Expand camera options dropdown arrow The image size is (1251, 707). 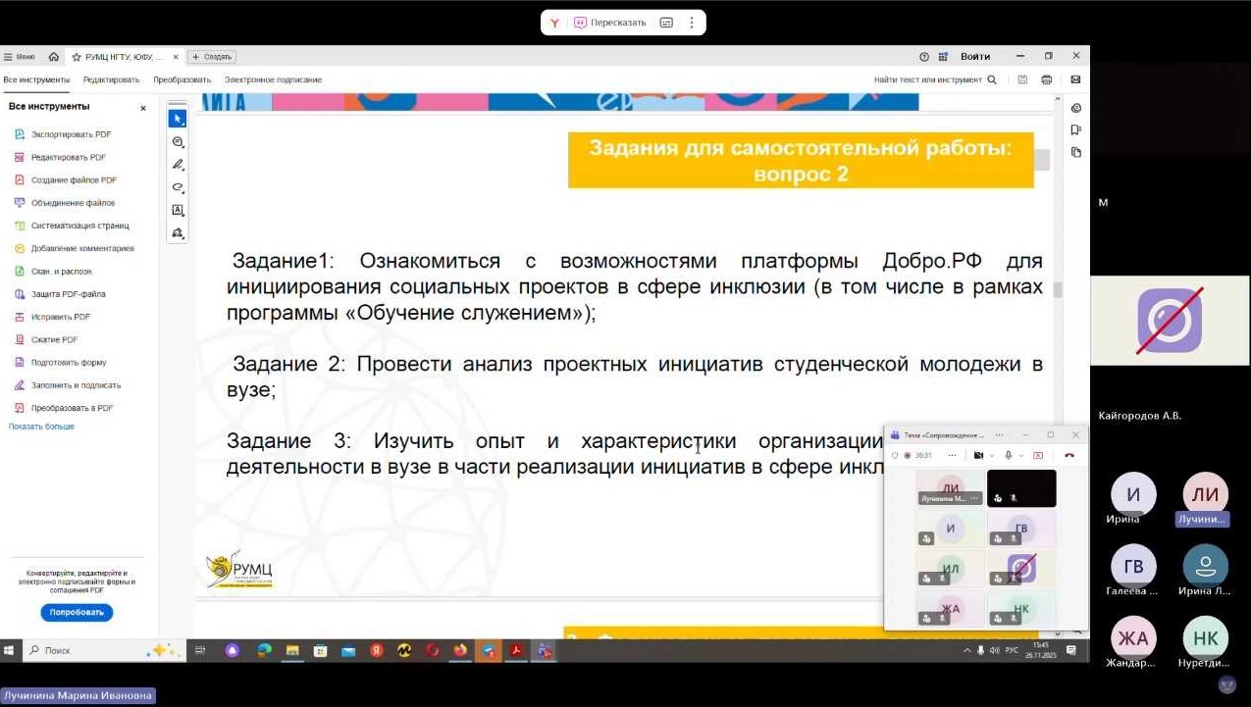pos(992,455)
